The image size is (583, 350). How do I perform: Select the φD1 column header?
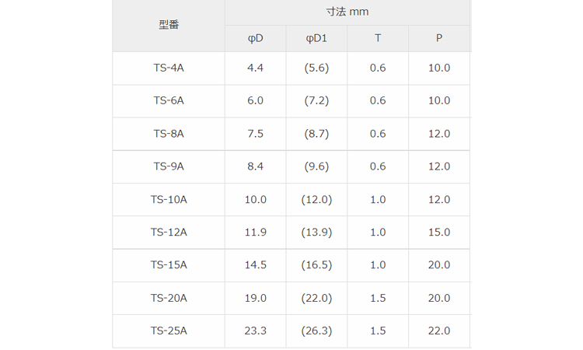(316, 38)
